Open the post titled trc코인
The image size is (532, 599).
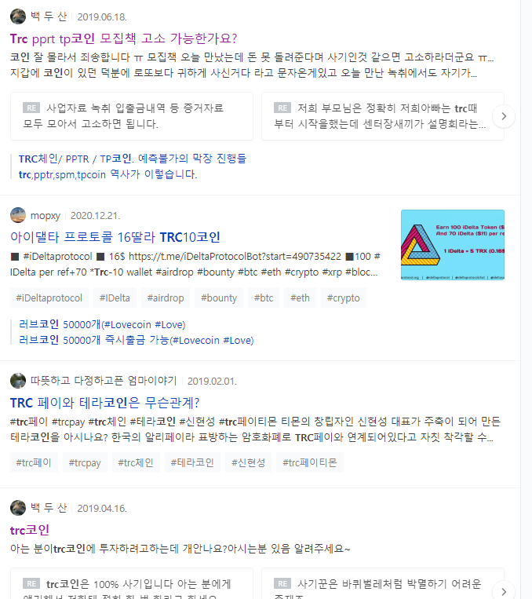tap(30, 530)
